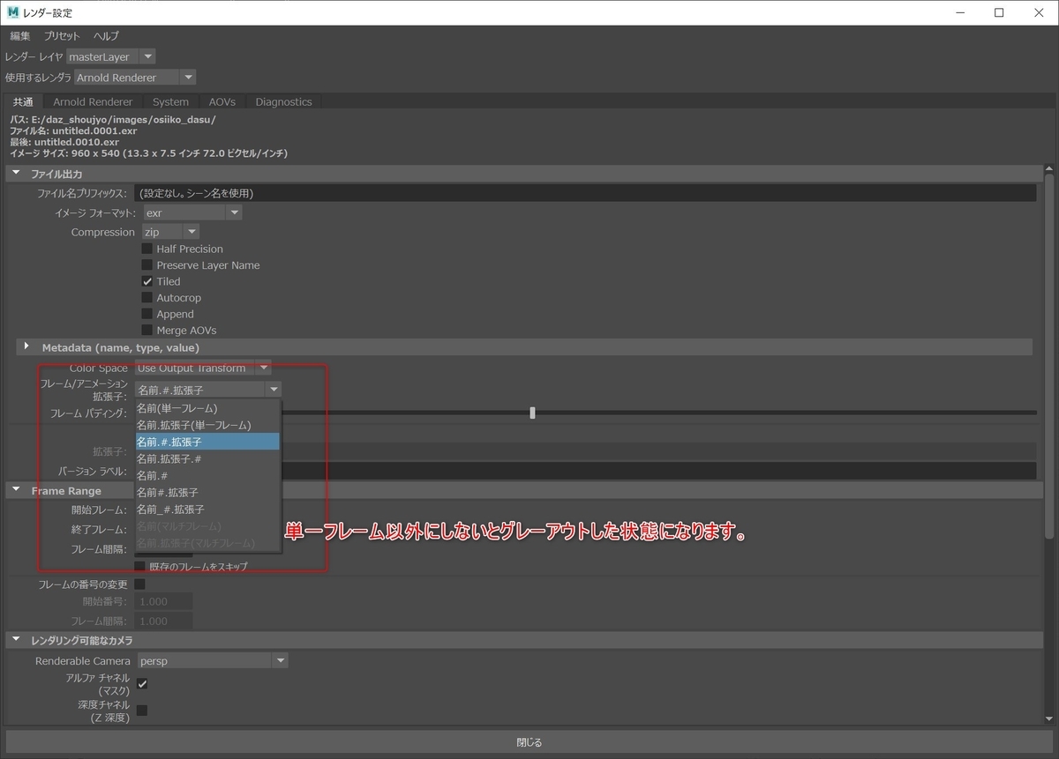This screenshot has width=1059, height=759.
Task: Open the プリセット menu
Action: [x=62, y=36]
